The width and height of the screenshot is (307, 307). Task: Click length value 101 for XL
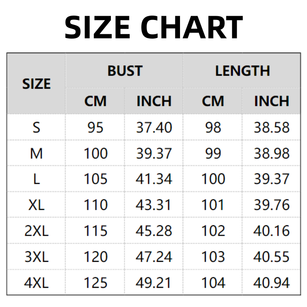coord(213,205)
